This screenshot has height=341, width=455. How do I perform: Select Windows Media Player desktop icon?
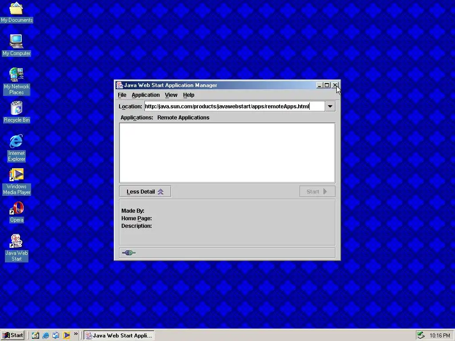pyautogui.click(x=16, y=181)
